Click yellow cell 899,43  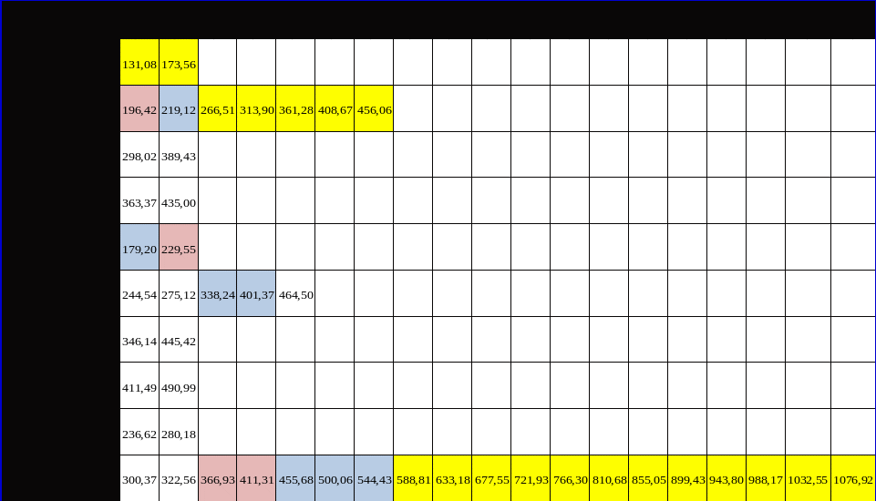(687, 478)
